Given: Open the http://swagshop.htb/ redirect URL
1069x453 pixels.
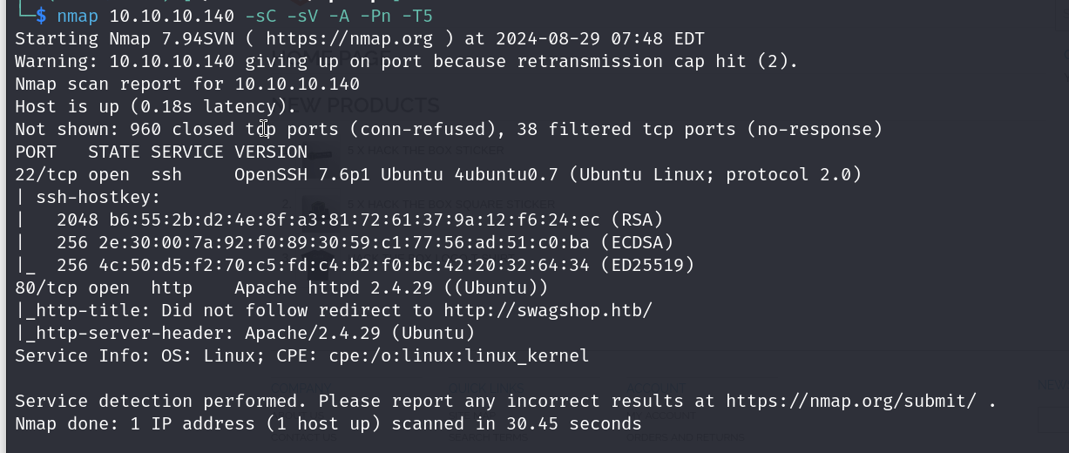Looking at the screenshot, I should point(547,310).
